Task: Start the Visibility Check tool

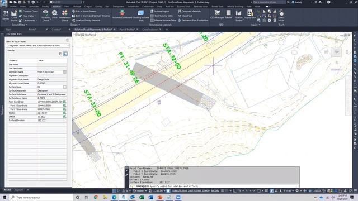Action: 46,16
